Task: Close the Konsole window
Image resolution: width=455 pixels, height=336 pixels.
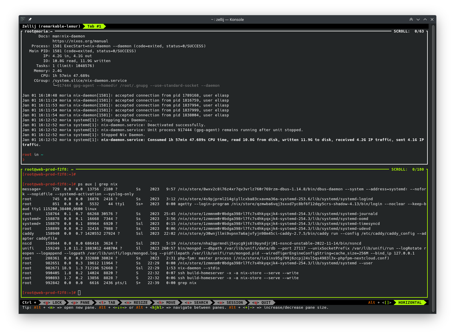Action: tap(432, 19)
